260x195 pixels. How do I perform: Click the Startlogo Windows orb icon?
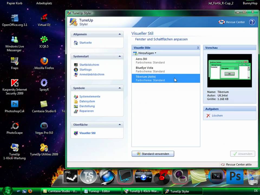coord(76,70)
